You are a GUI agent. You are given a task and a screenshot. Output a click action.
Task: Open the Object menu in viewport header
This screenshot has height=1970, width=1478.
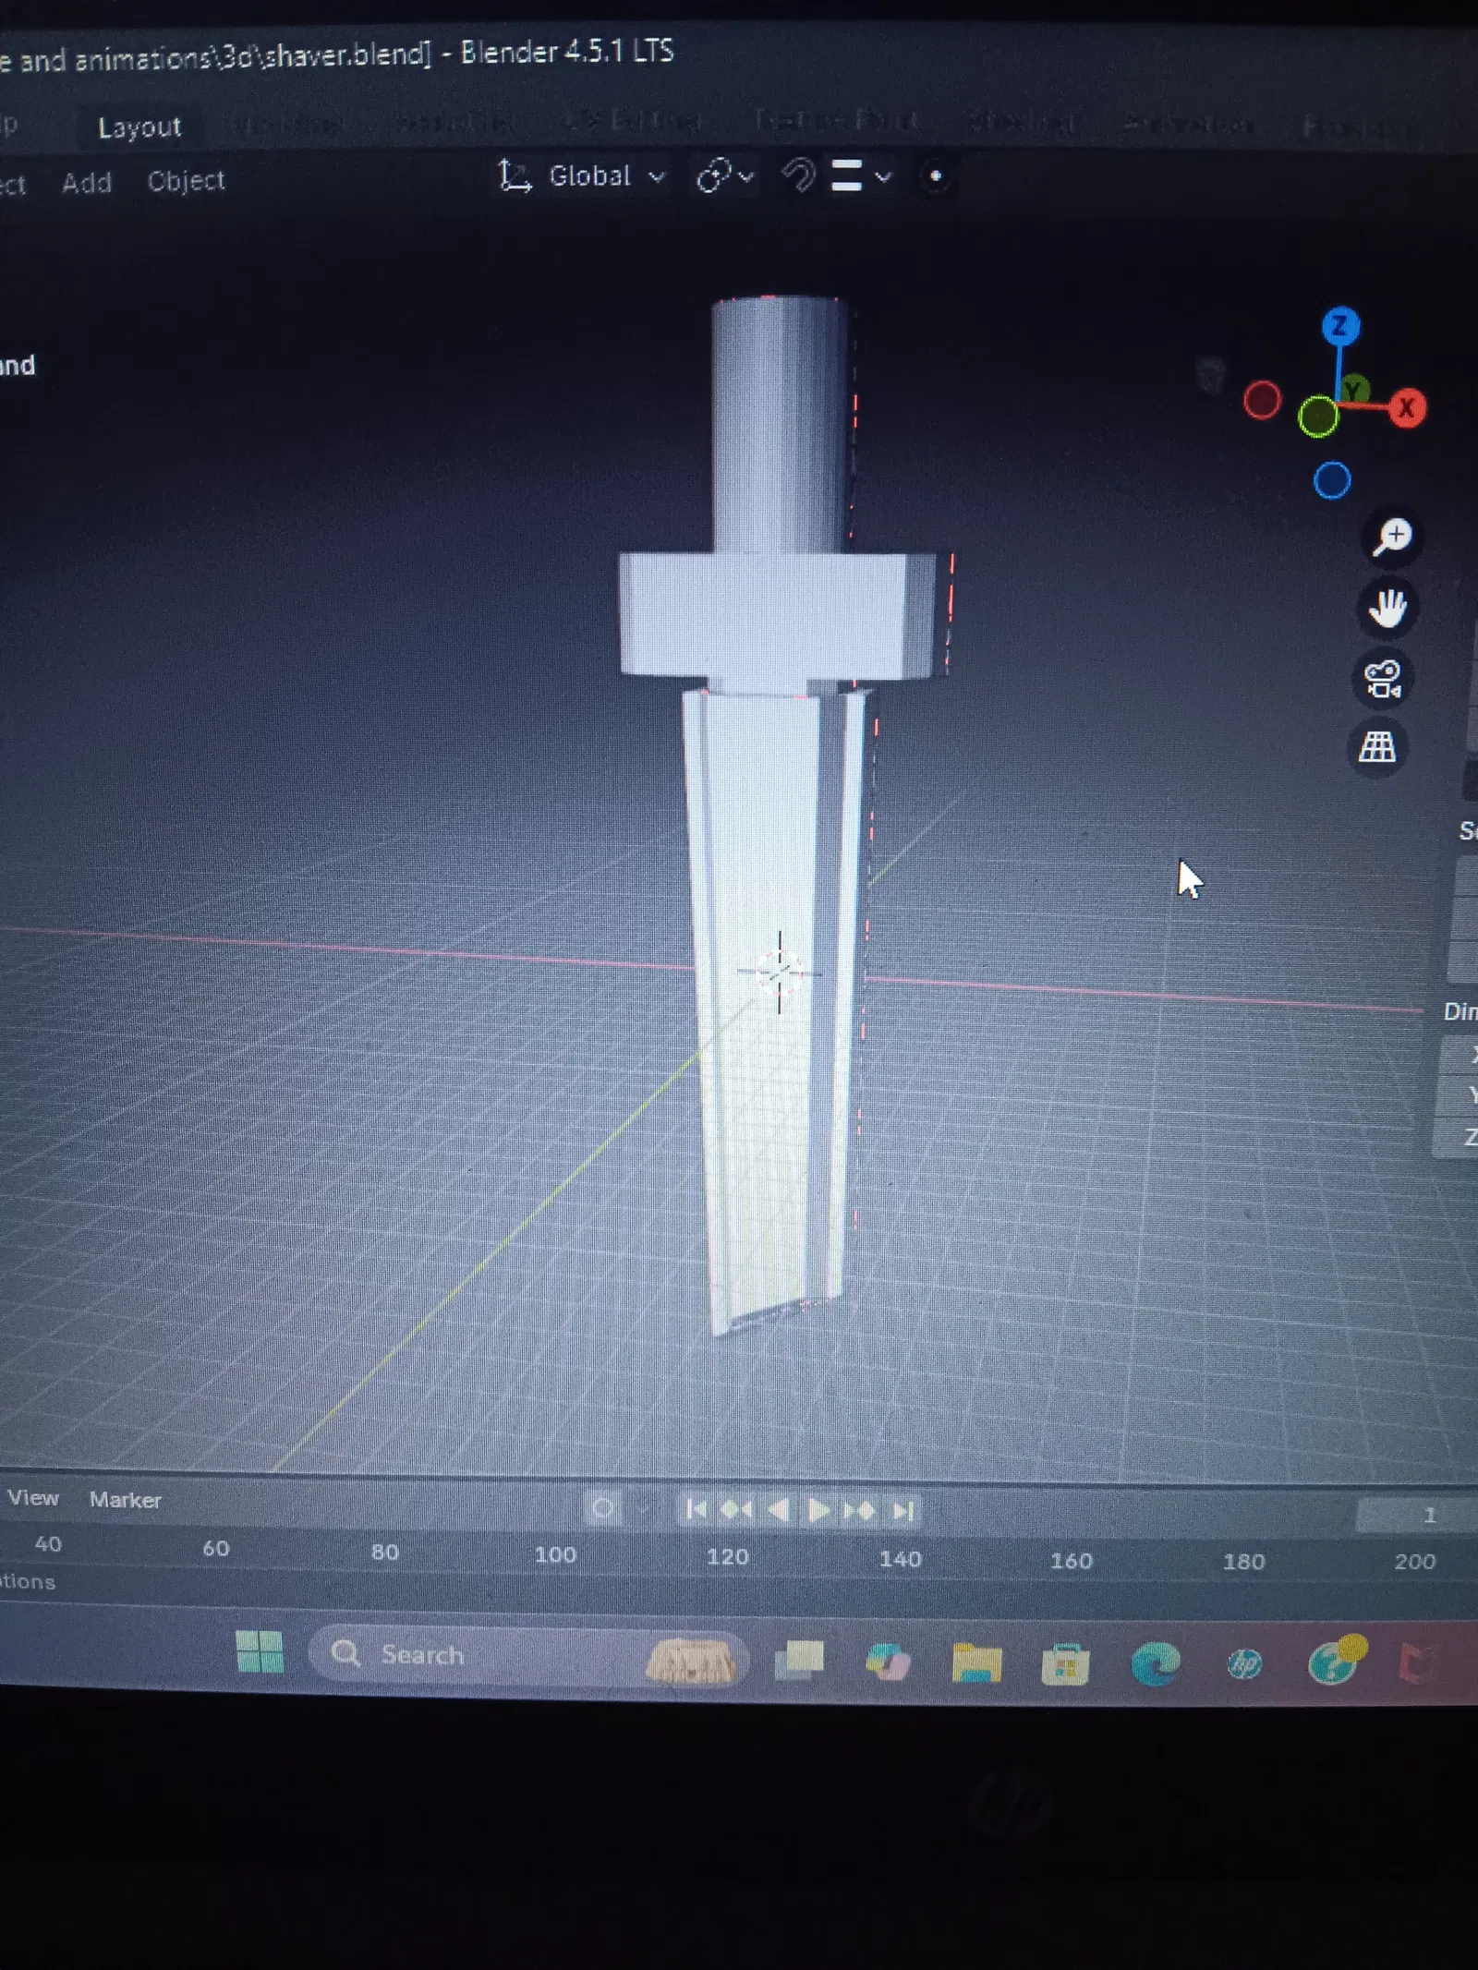coord(186,181)
